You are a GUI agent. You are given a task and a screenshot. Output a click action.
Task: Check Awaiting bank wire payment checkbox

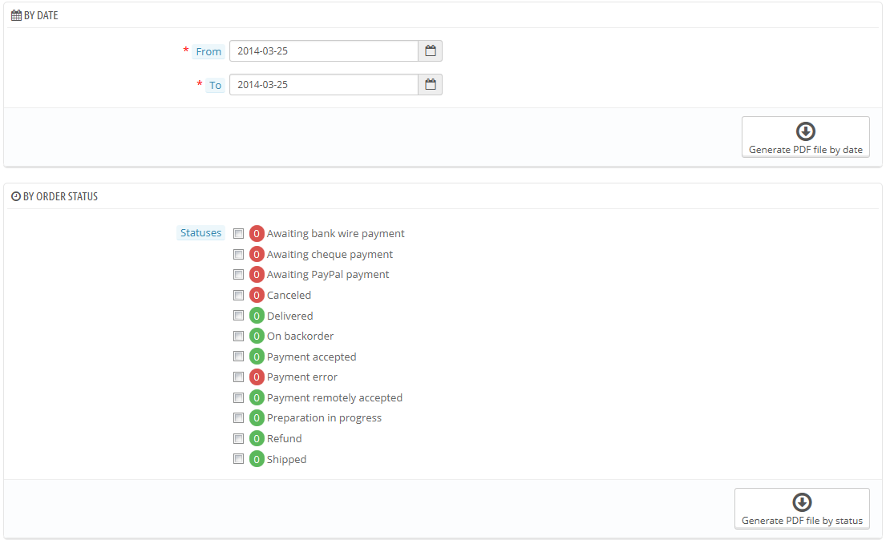238,234
